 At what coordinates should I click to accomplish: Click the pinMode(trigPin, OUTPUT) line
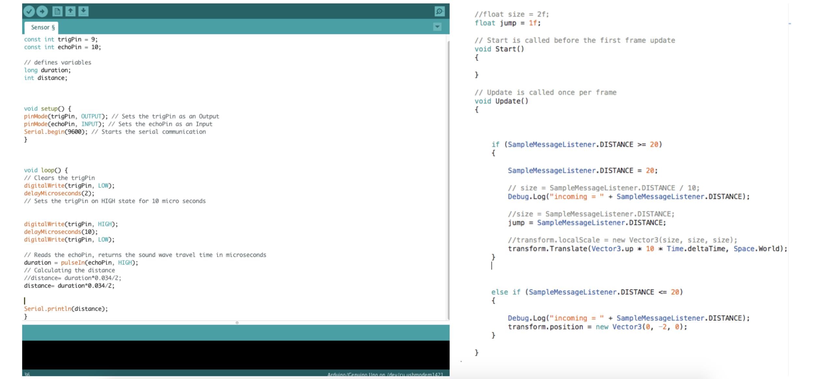(121, 117)
